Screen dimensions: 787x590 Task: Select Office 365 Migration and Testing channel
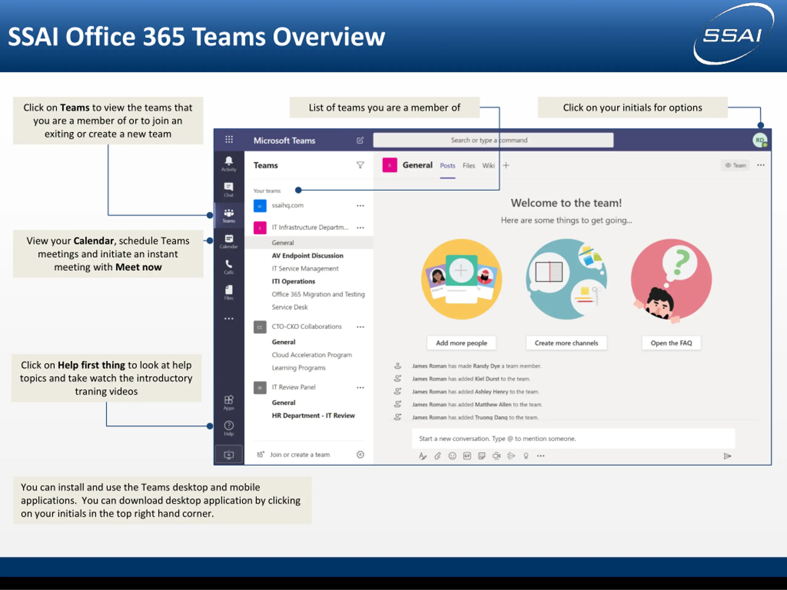[318, 294]
